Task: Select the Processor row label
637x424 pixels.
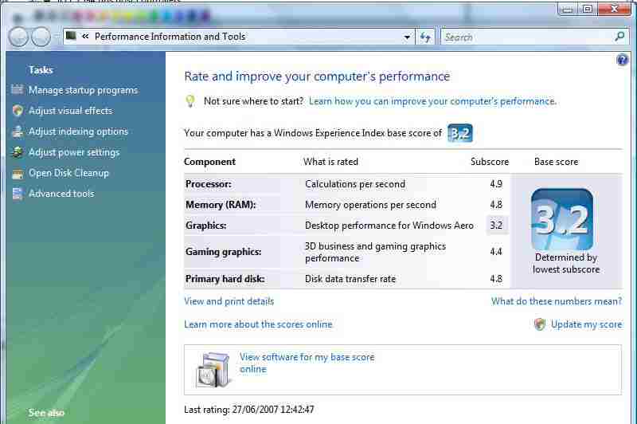Action: [x=209, y=184]
